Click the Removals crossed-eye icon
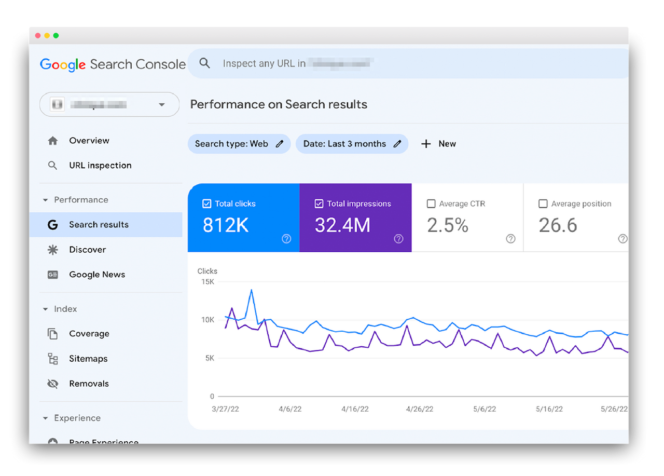Image resolution: width=664 pixels, height=476 pixels. (x=52, y=384)
